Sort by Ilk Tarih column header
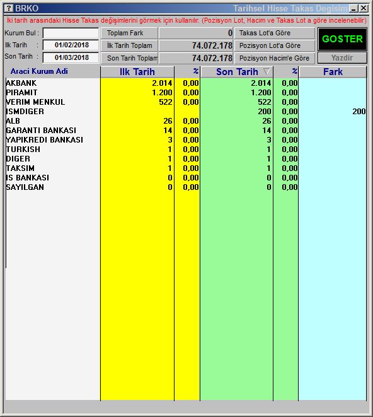The width and height of the screenshot is (373, 417). point(137,72)
